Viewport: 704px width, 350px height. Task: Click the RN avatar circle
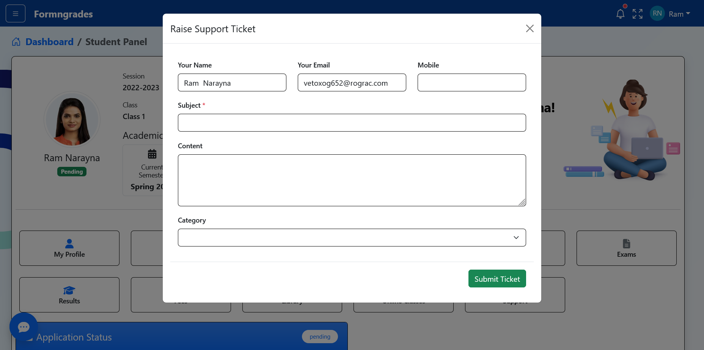[x=657, y=13]
